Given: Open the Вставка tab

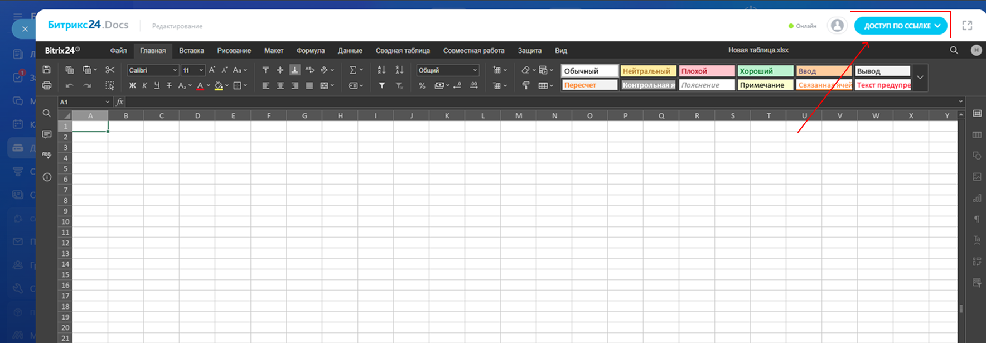Looking at the screenshot, I should coord(191,51).
